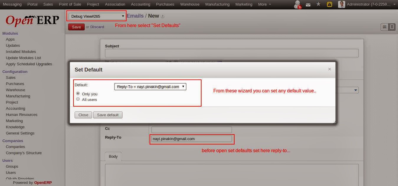
Task: Open the Manufacturing top menu
Action: click(217, 4)
